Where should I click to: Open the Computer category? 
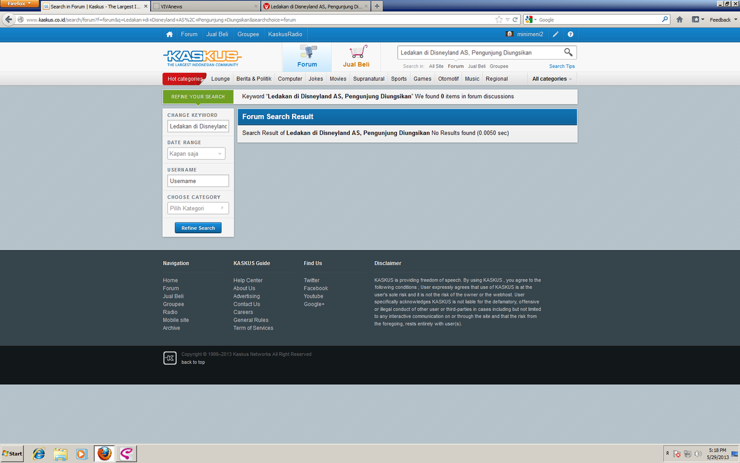290,79
